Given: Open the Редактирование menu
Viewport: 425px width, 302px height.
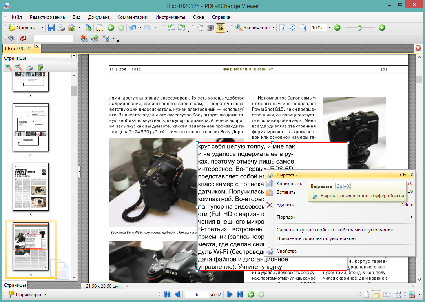Looking at the screenshot, I should point(47,17).
